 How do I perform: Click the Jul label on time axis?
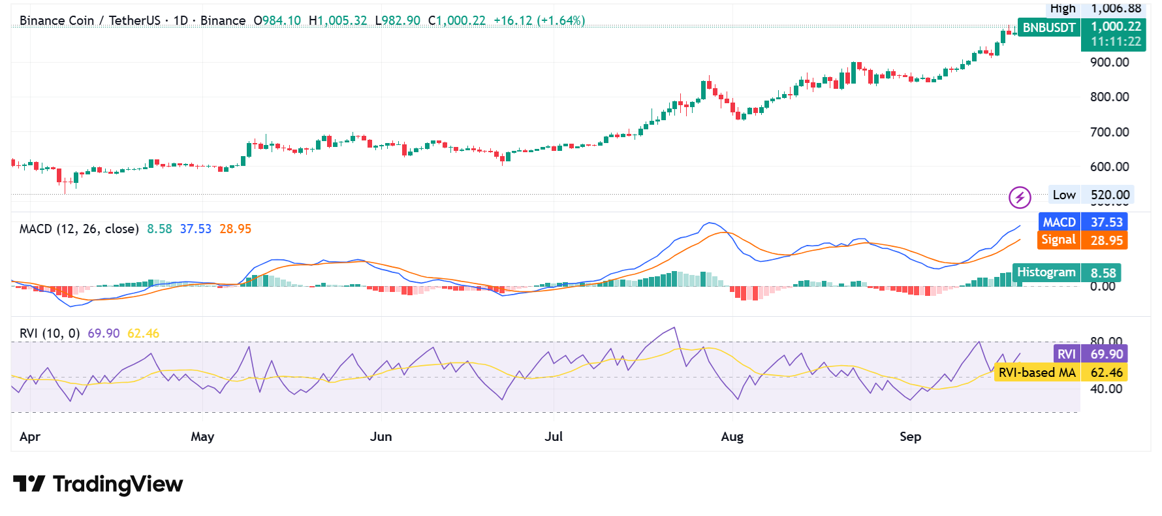554,436
